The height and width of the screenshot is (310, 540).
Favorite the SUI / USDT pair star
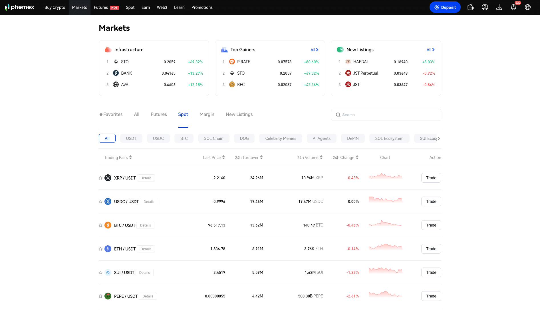point(100,273)
